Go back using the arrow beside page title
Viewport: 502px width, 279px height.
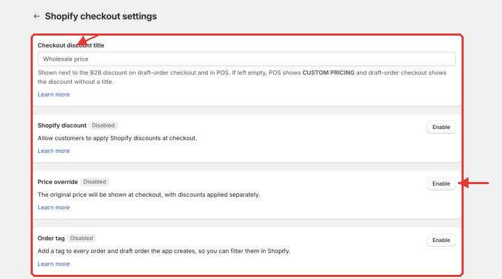pyautogui.click(x=36, y=16)
